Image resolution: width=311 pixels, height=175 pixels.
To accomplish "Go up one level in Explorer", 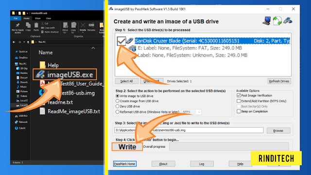I will [x=28, y=42].
